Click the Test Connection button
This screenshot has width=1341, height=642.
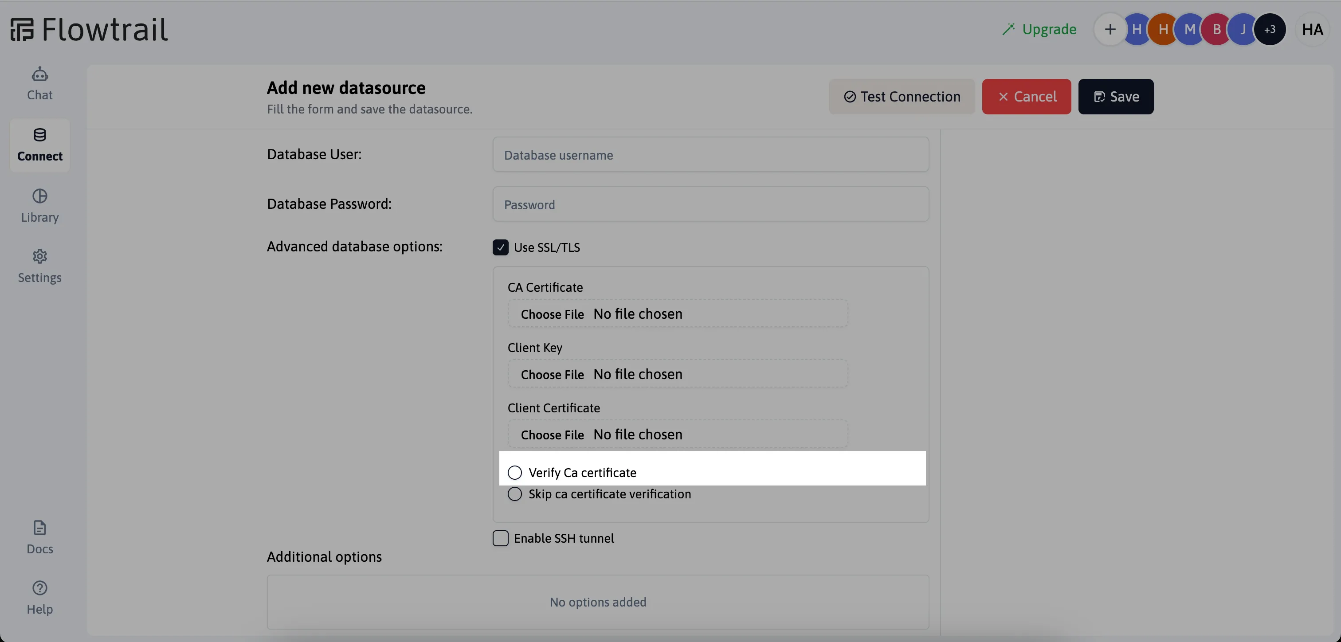pos(902,96)
